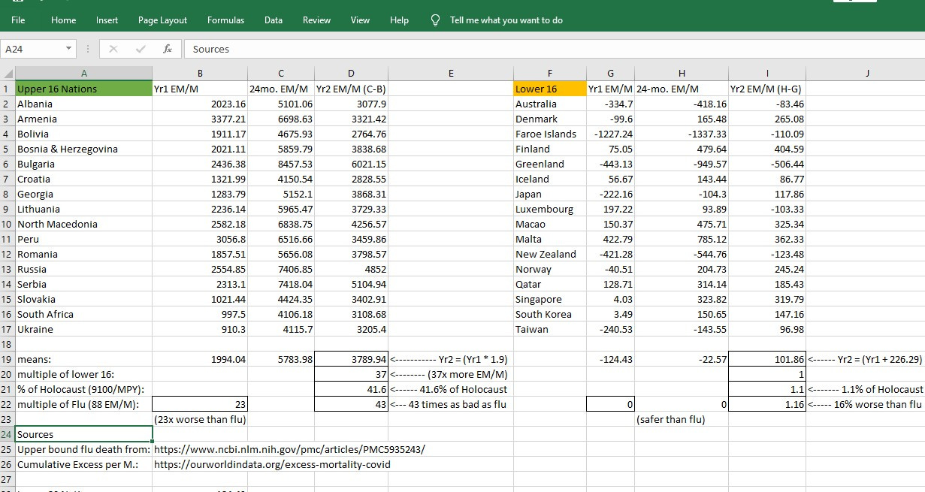This screenshot has height=492, width=925.
Task: Click the Enter checkmark icon in formula bar
Action: click(x=141, y=49)
